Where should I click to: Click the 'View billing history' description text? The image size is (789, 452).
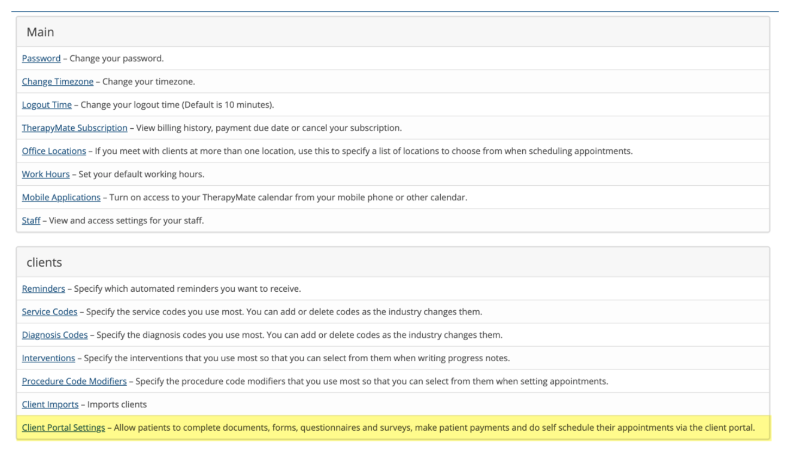269,128
